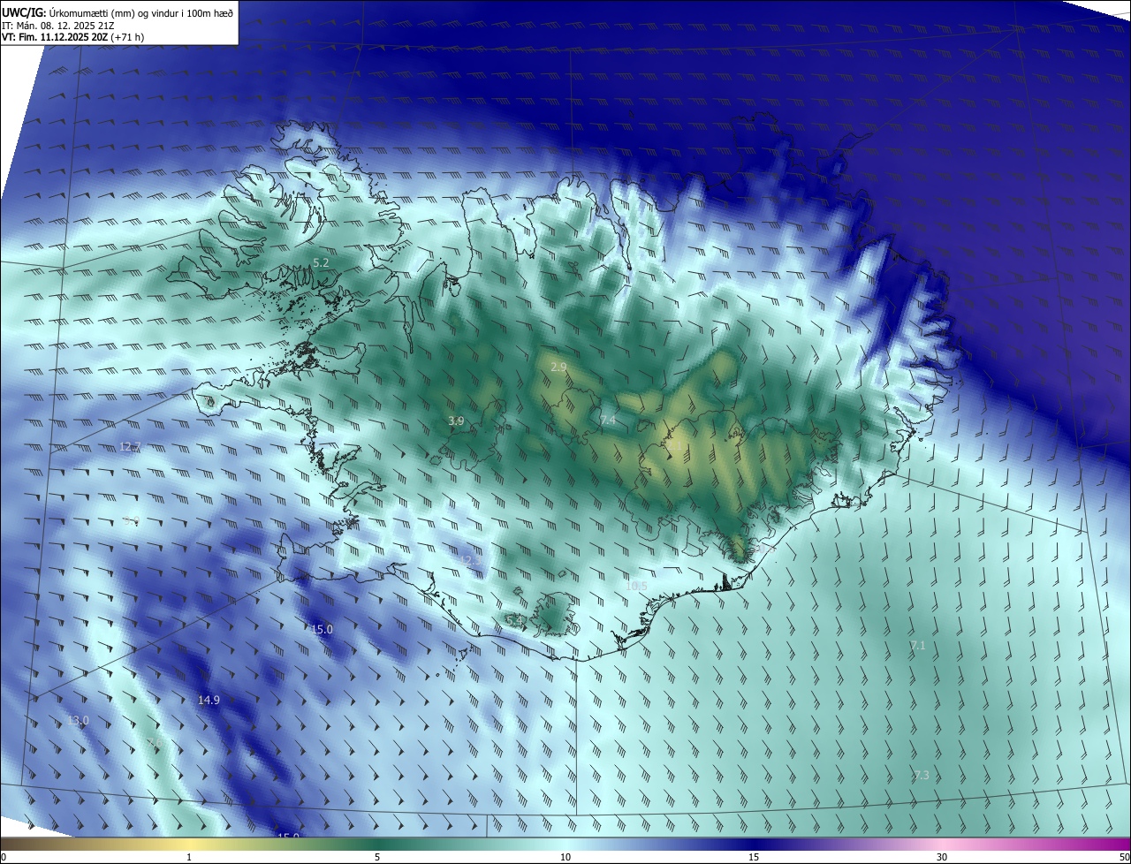The height and width of the screenshot is (864, 1131).
Task: Click the 15 tick label on the color scale
Action: pos(754,858)
